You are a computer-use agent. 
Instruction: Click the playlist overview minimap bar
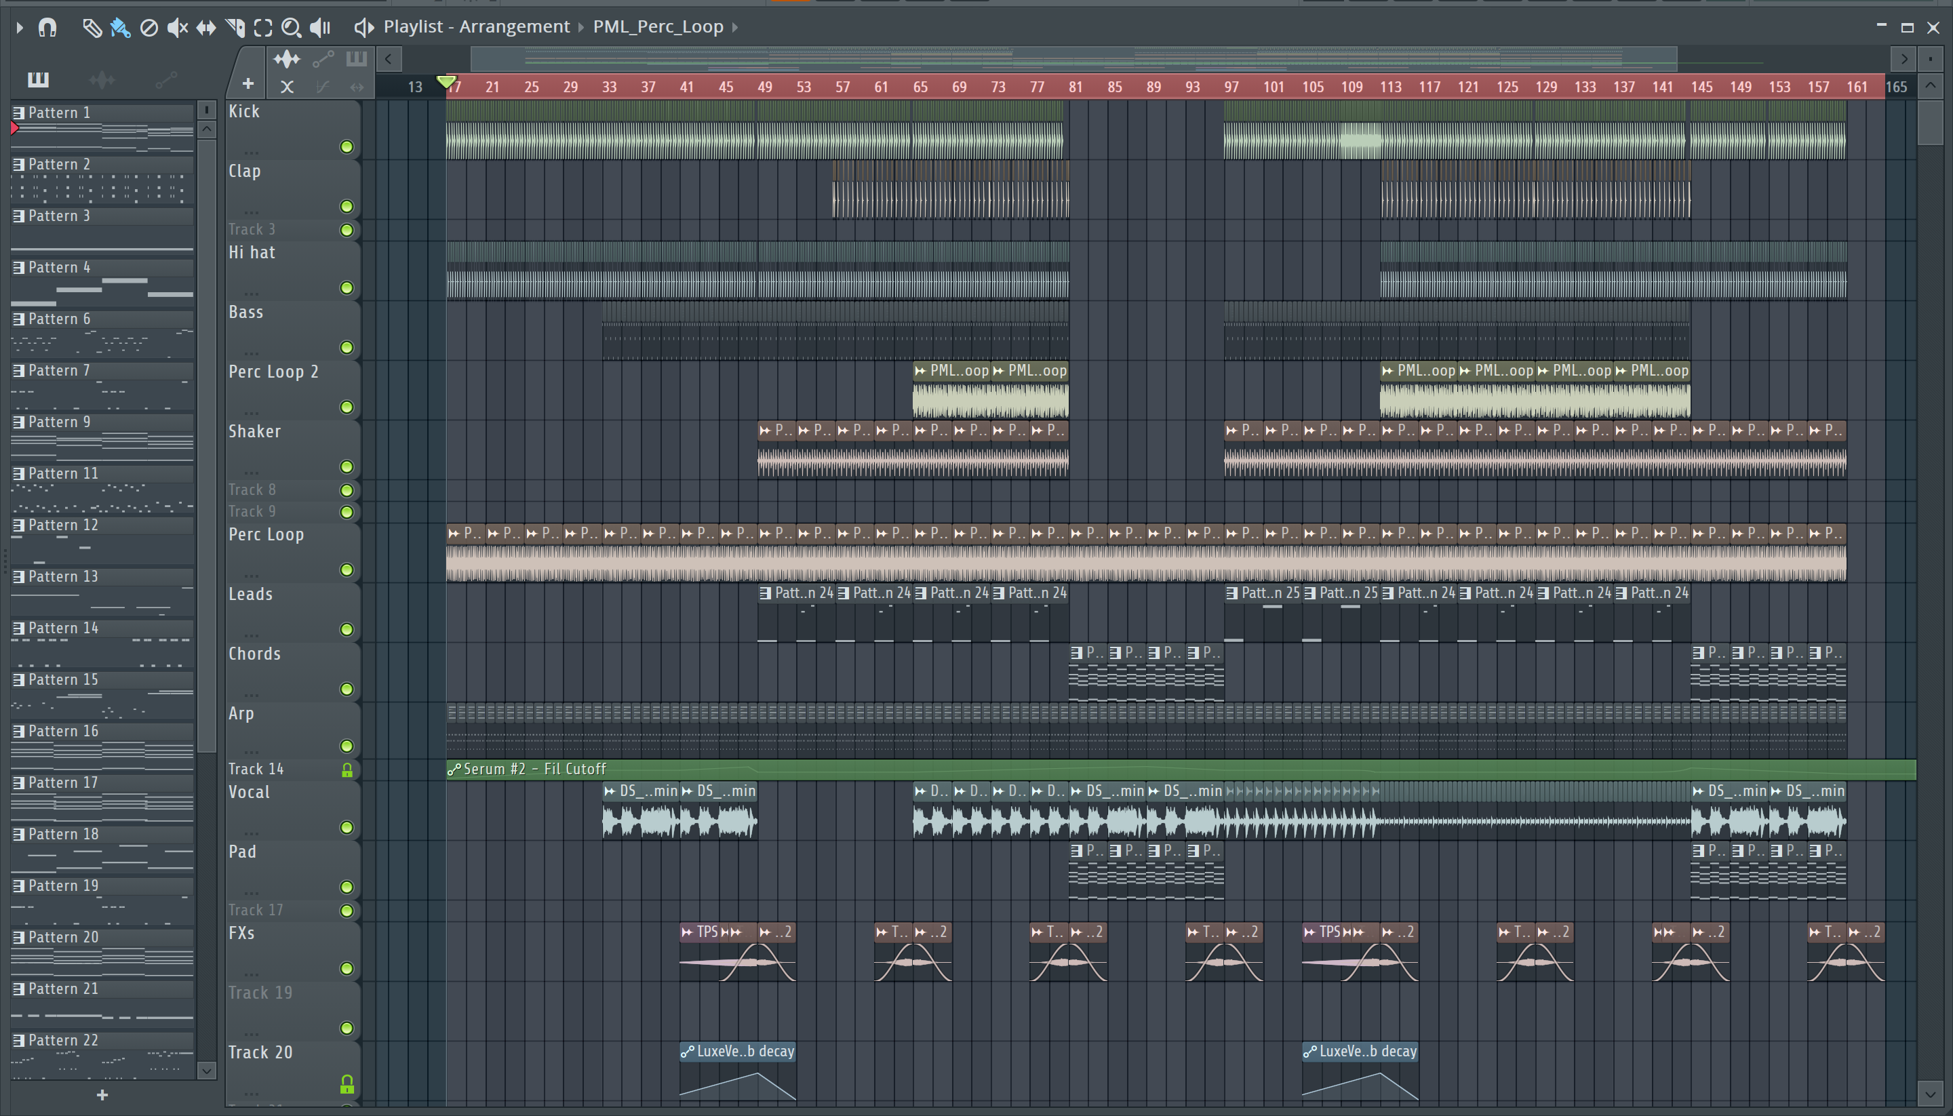pyautogui.click(x=1073, y=59)
